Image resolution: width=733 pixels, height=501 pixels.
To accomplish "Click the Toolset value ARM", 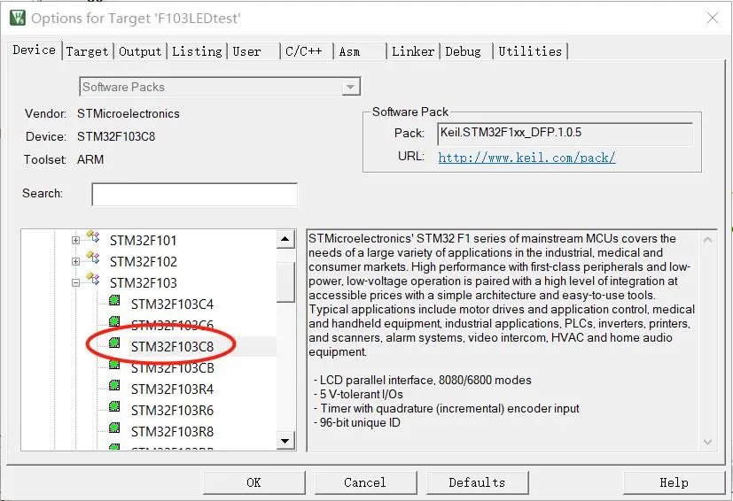I will point(90,159).
